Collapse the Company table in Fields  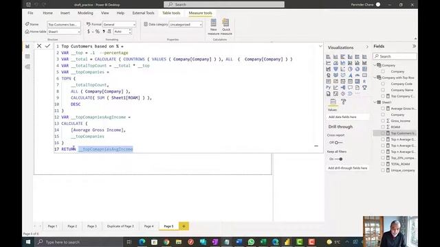pyautogui.click(x=375, y=65)
